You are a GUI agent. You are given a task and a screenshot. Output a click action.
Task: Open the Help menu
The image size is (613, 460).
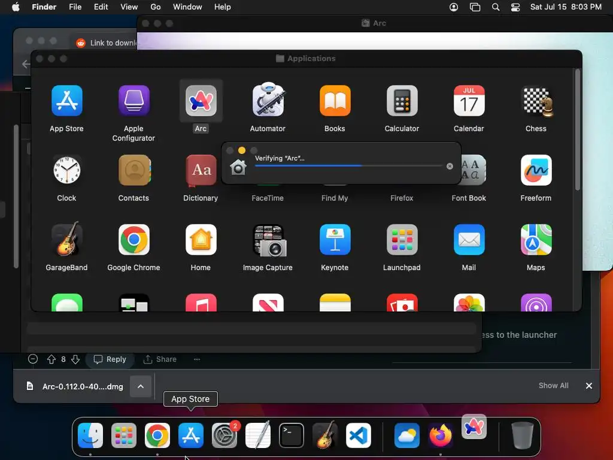pyautogui.click(x=223, y=7)
